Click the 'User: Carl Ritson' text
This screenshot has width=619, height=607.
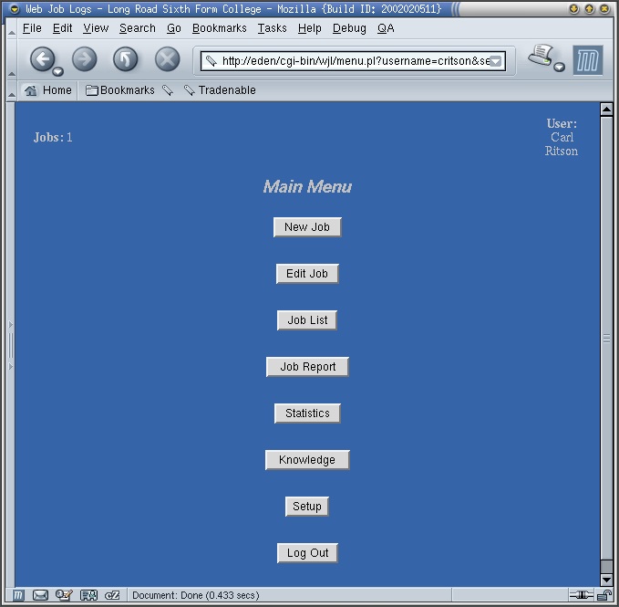click(x=562, y=137)
